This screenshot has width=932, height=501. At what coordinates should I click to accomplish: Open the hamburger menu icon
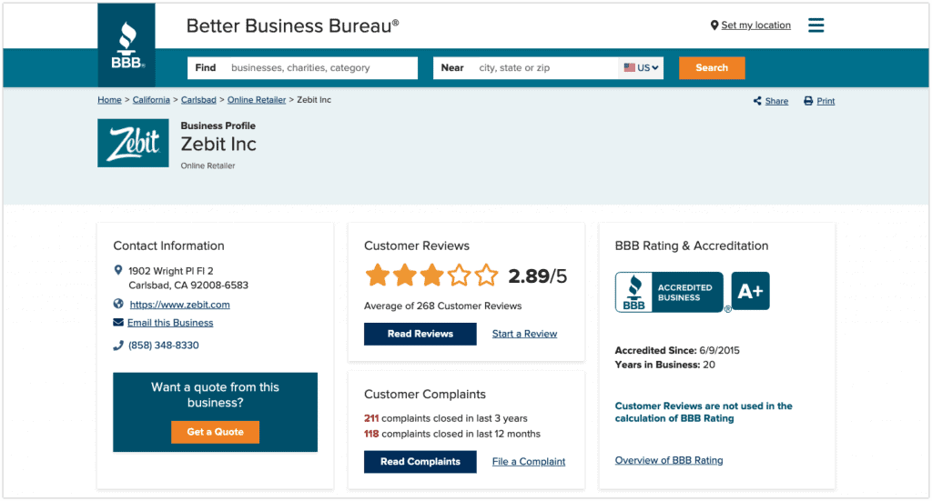(x=816, y=25)
